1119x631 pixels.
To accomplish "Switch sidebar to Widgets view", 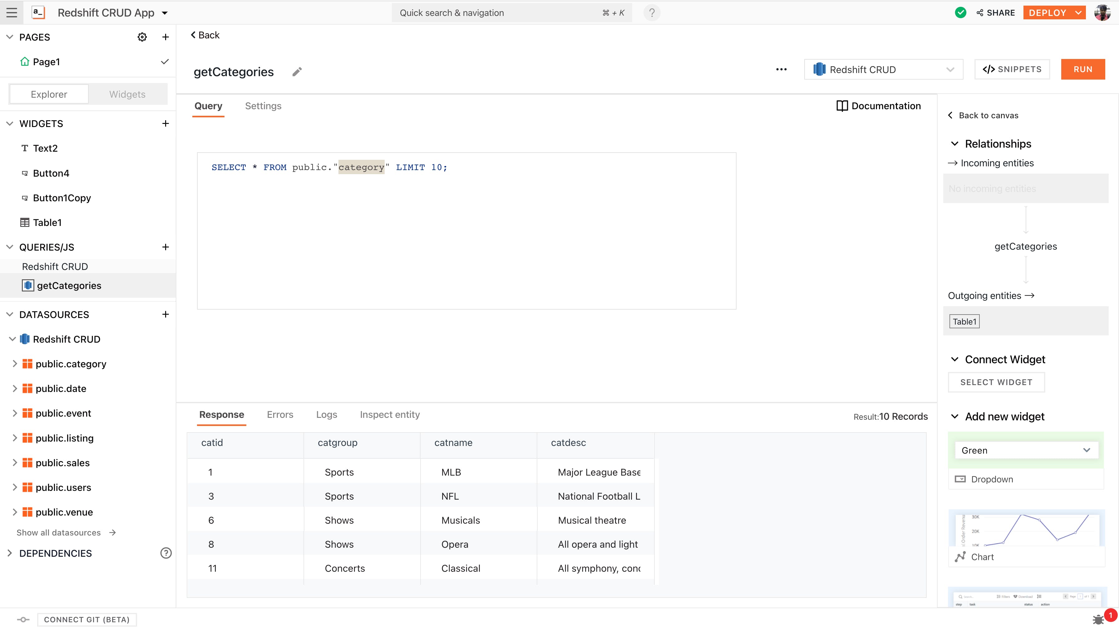I will click(127, 94).
